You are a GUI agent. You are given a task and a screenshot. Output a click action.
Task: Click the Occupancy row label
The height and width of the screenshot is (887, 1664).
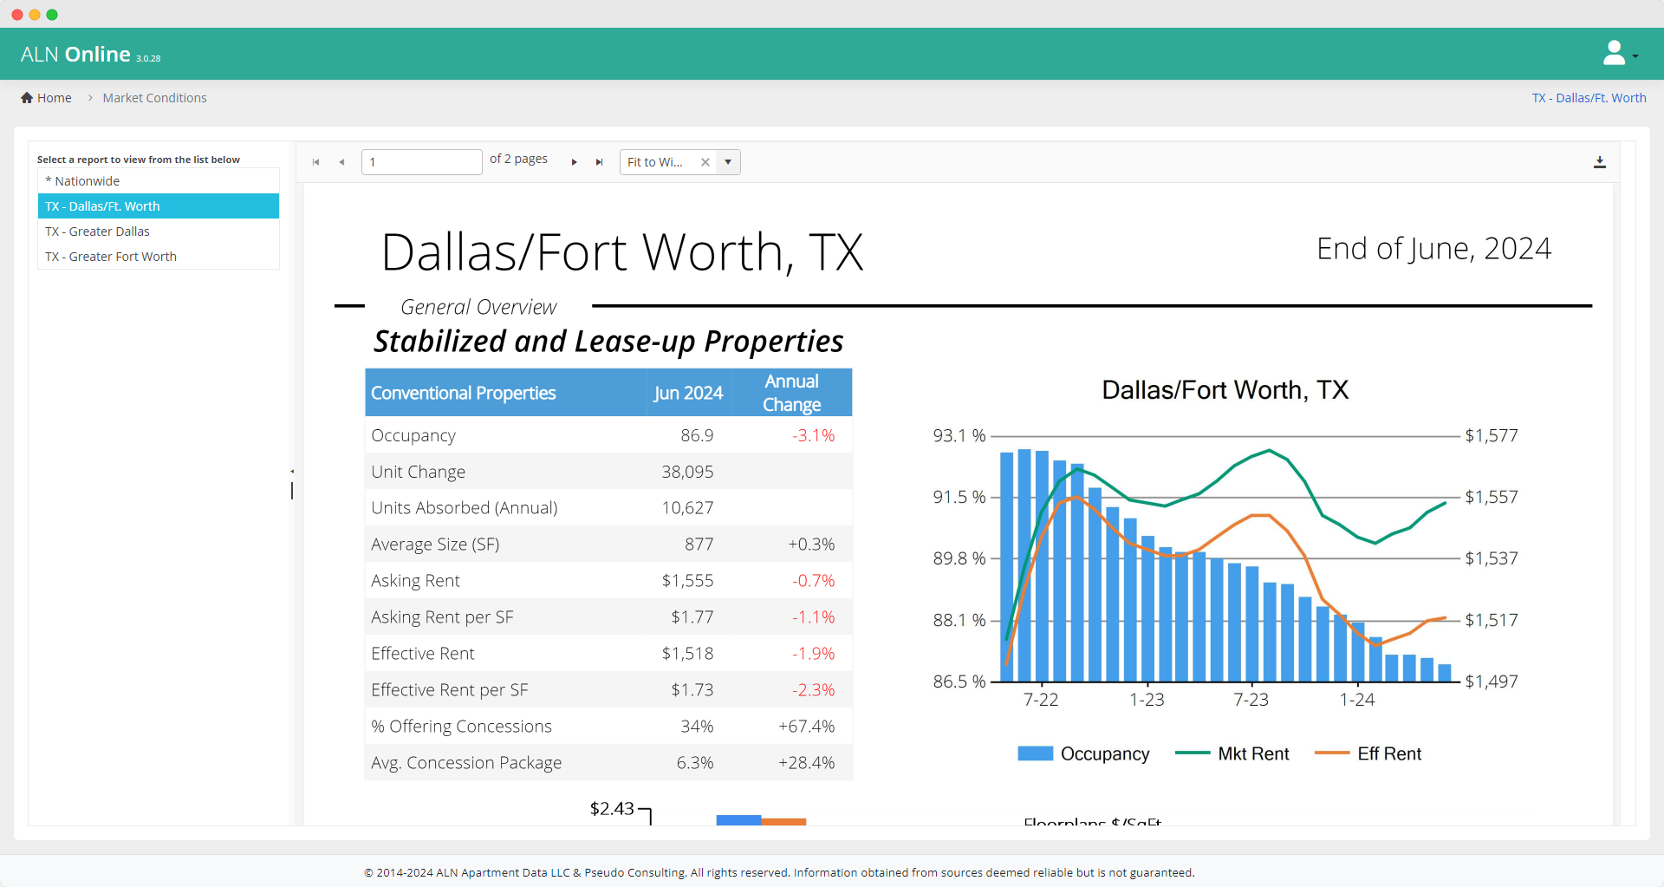pos(413,435)
